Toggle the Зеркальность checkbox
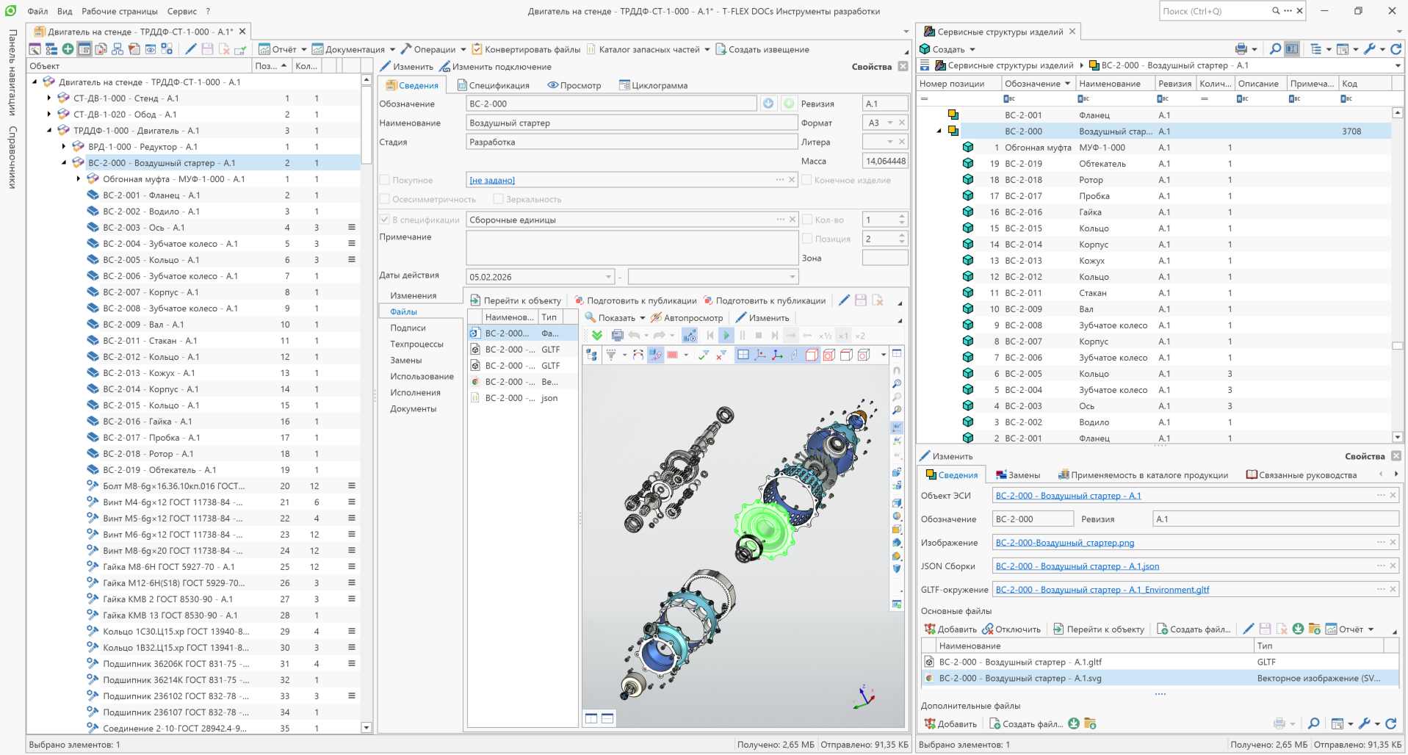This screenshot has height=755, width=1408. click(498, 199)
